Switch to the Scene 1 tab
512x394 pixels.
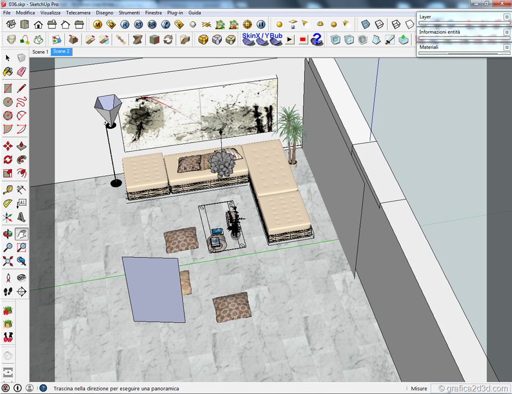tap(40, 52)
